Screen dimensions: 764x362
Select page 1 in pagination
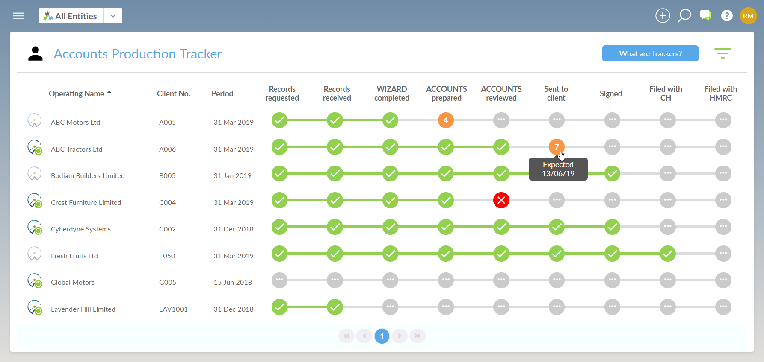point(382,336)
